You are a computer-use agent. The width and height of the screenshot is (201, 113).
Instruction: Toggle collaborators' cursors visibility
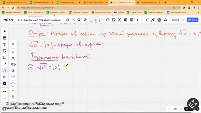[x=147, y=20]
